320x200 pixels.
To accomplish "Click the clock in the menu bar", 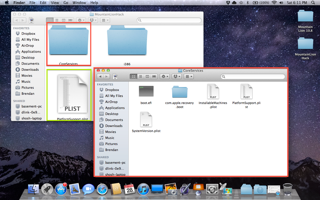I will 297,3.
